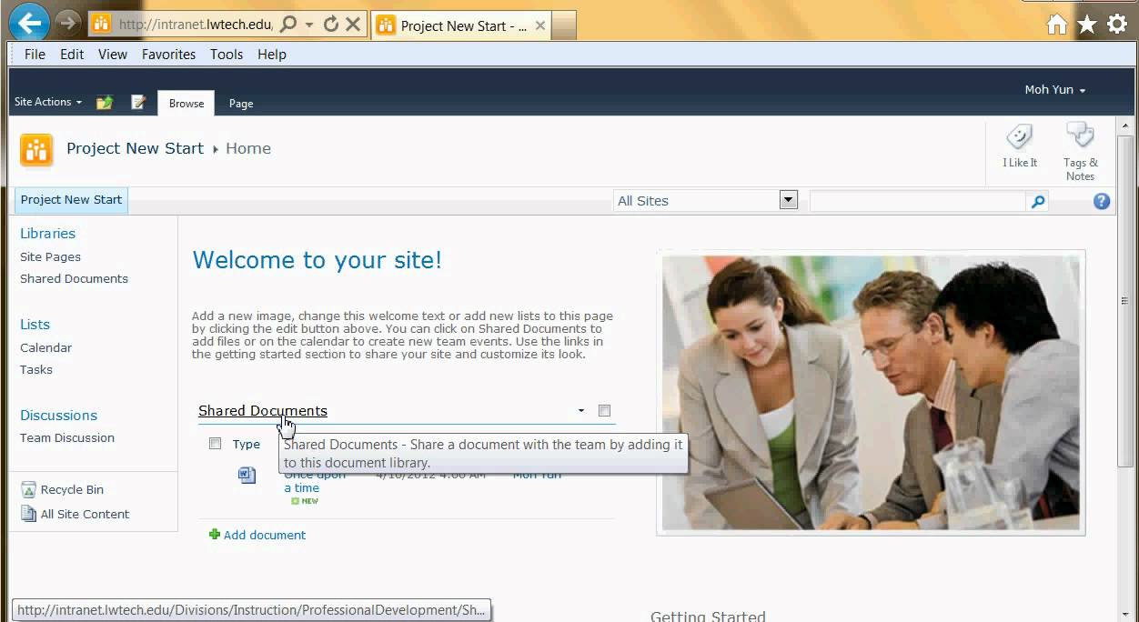Click the Word document type icon
The width and height of the screenshot is (1139, 622).
(x=247, y=475)
